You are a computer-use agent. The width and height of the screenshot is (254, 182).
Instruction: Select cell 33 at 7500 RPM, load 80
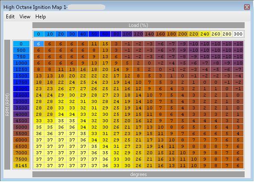[116, 159]
